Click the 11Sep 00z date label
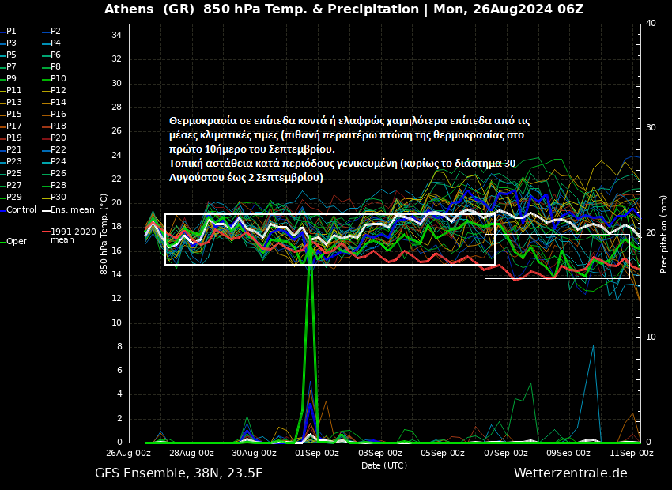 click(x=631, y=453)
